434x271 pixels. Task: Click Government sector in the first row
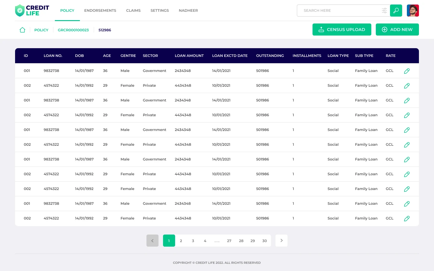[x=155, y=71]
